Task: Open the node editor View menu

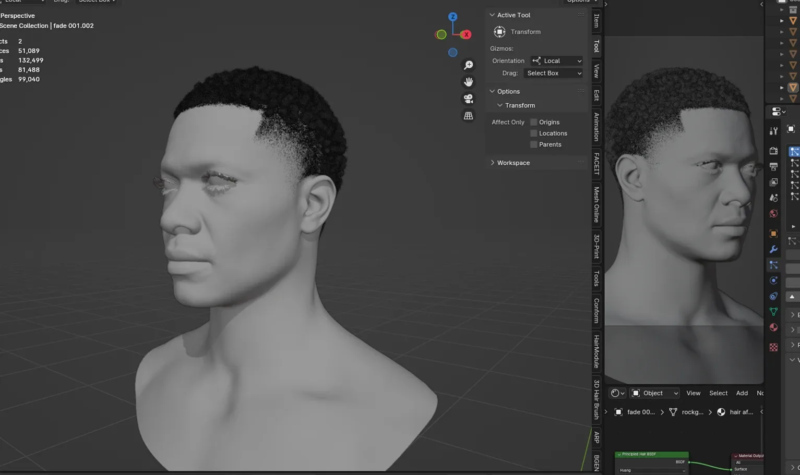Action: (x=693, y=393)
